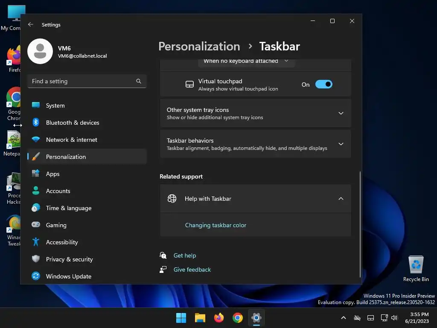Click the cloud sync tray icon
437x328 pixels.
357,318
